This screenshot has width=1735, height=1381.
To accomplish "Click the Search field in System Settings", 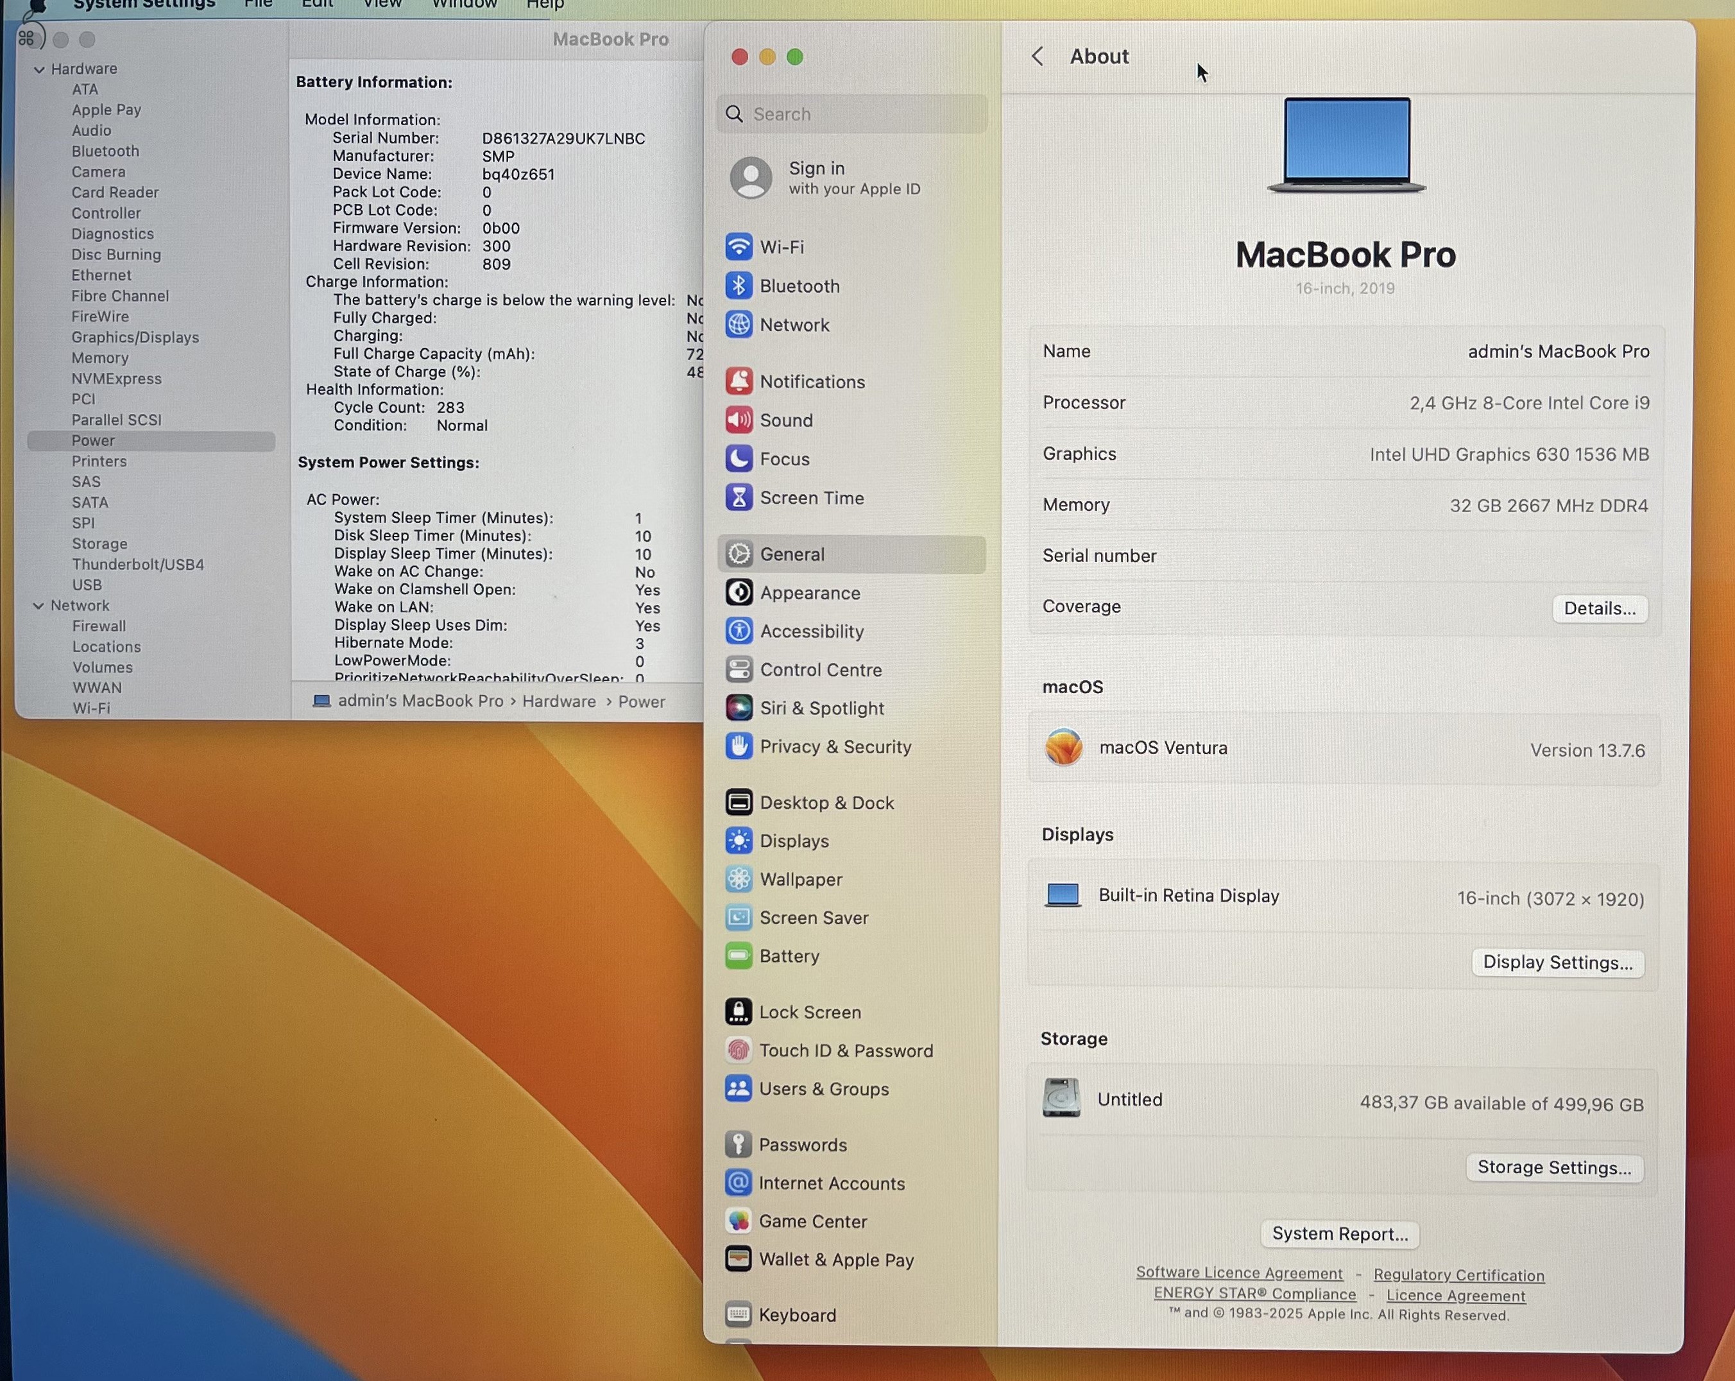I will pyautogui.click(x=851, y=114).
